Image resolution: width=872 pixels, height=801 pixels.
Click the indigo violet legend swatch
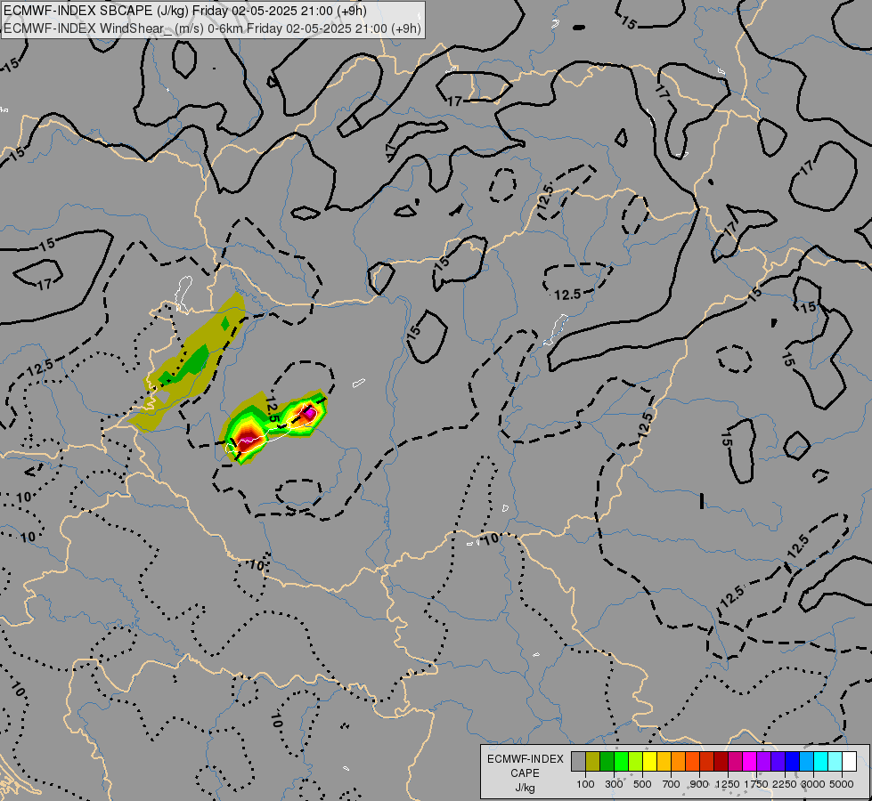pos(778,762)
